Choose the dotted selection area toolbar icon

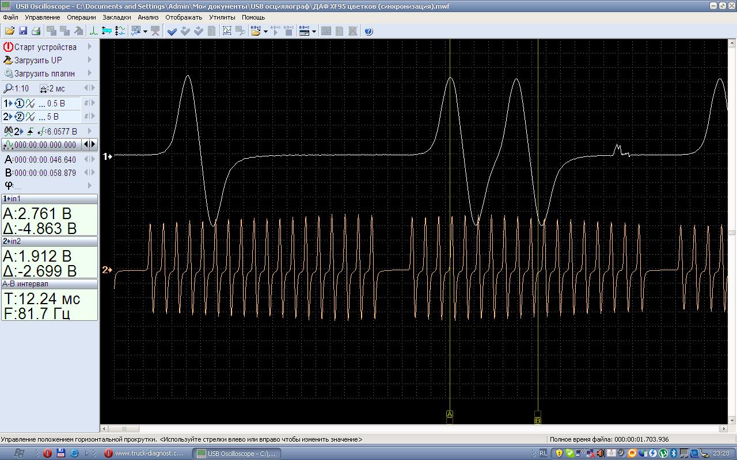[227, 31]
